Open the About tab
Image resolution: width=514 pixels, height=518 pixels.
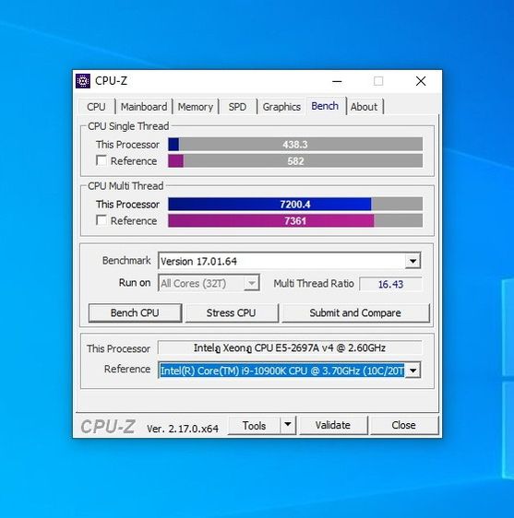pos(364,107)
